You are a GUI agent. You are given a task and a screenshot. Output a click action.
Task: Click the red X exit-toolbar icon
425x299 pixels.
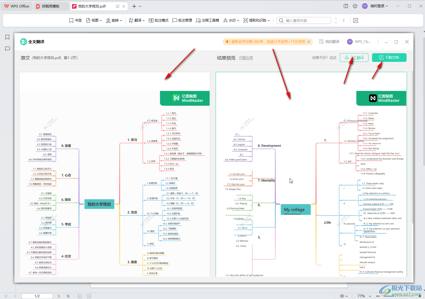click(x=356, y=20)
